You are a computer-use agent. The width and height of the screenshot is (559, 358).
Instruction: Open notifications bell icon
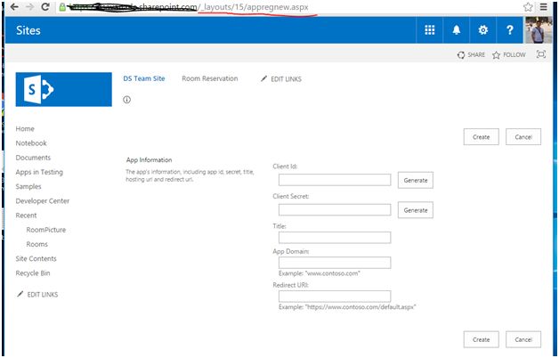(x=457, y=30)
